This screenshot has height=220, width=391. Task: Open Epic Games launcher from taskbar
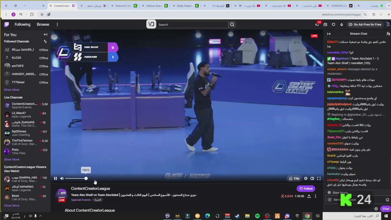click(297, 216)
